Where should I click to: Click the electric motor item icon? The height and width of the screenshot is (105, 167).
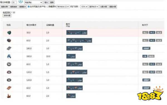tap(9, 40)
